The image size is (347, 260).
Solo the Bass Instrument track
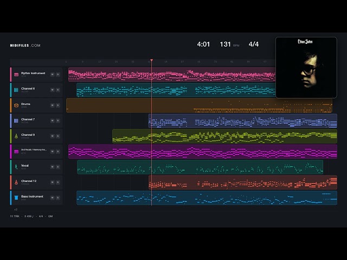click(58, 198)
